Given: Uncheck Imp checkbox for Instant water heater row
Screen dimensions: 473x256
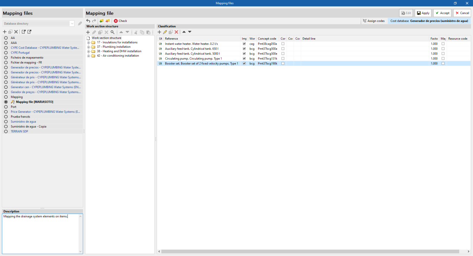Looking at the screenshot, I should coord(244,44).
